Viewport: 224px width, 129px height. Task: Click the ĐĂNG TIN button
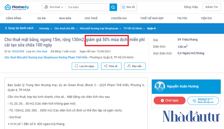[211, 7]
